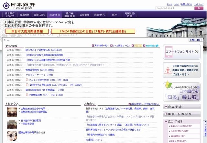The height and width of the screenshot is (143, 207).
Task: Open 国庫金事務の電子化の推進 topic
Action: 32,132
